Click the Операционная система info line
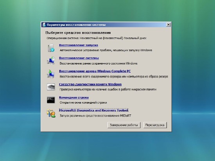This screenshot has height=161, width=215. tap(97, 38)
